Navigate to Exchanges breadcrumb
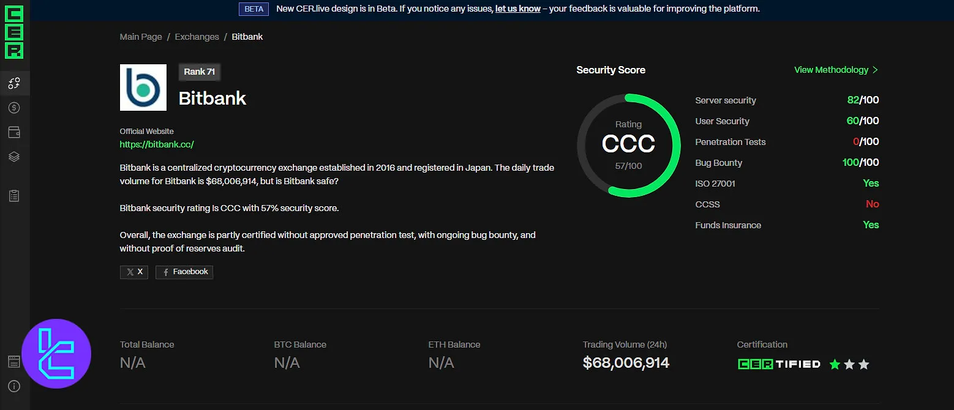The height and width of the screenshot is (410, 954). [197, 37]
